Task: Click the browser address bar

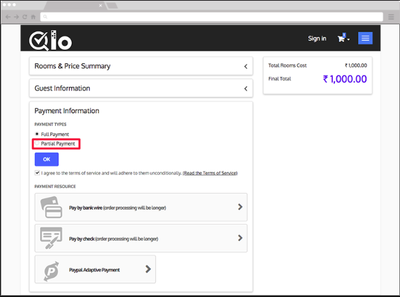Action: tap(211, 17)
